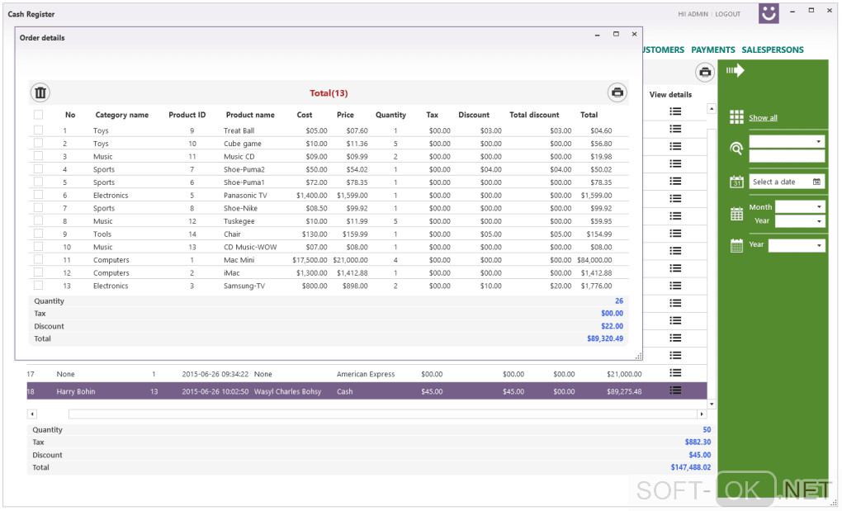The height and width of the screenshot is (511, 842).
Task: Select the iMac product row
Action: point(328,272)
